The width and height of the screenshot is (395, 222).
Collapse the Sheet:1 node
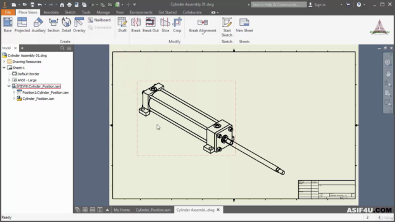[4, 68]
